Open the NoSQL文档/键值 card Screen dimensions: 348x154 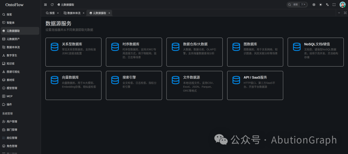coord(315,52)
